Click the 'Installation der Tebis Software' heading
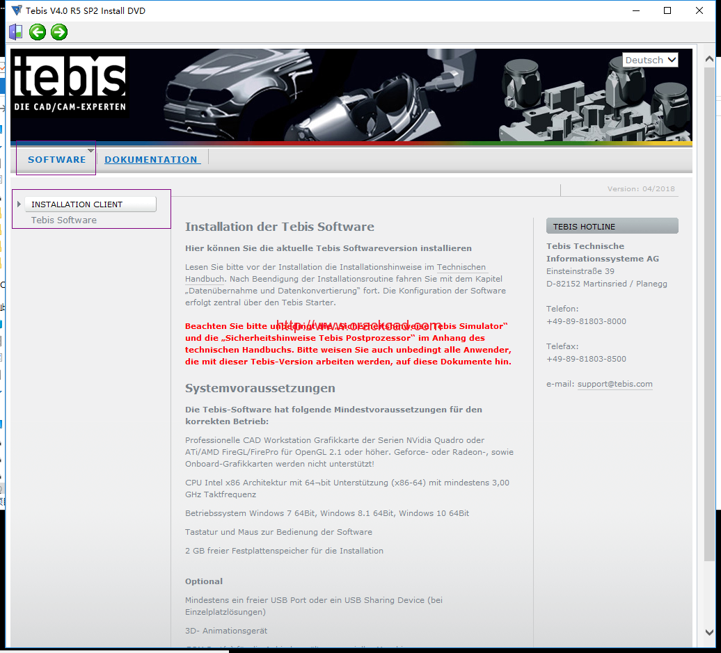 click(280, 227)
